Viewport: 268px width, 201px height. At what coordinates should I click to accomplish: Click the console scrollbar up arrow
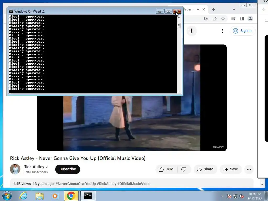click(x=179, y=17)
